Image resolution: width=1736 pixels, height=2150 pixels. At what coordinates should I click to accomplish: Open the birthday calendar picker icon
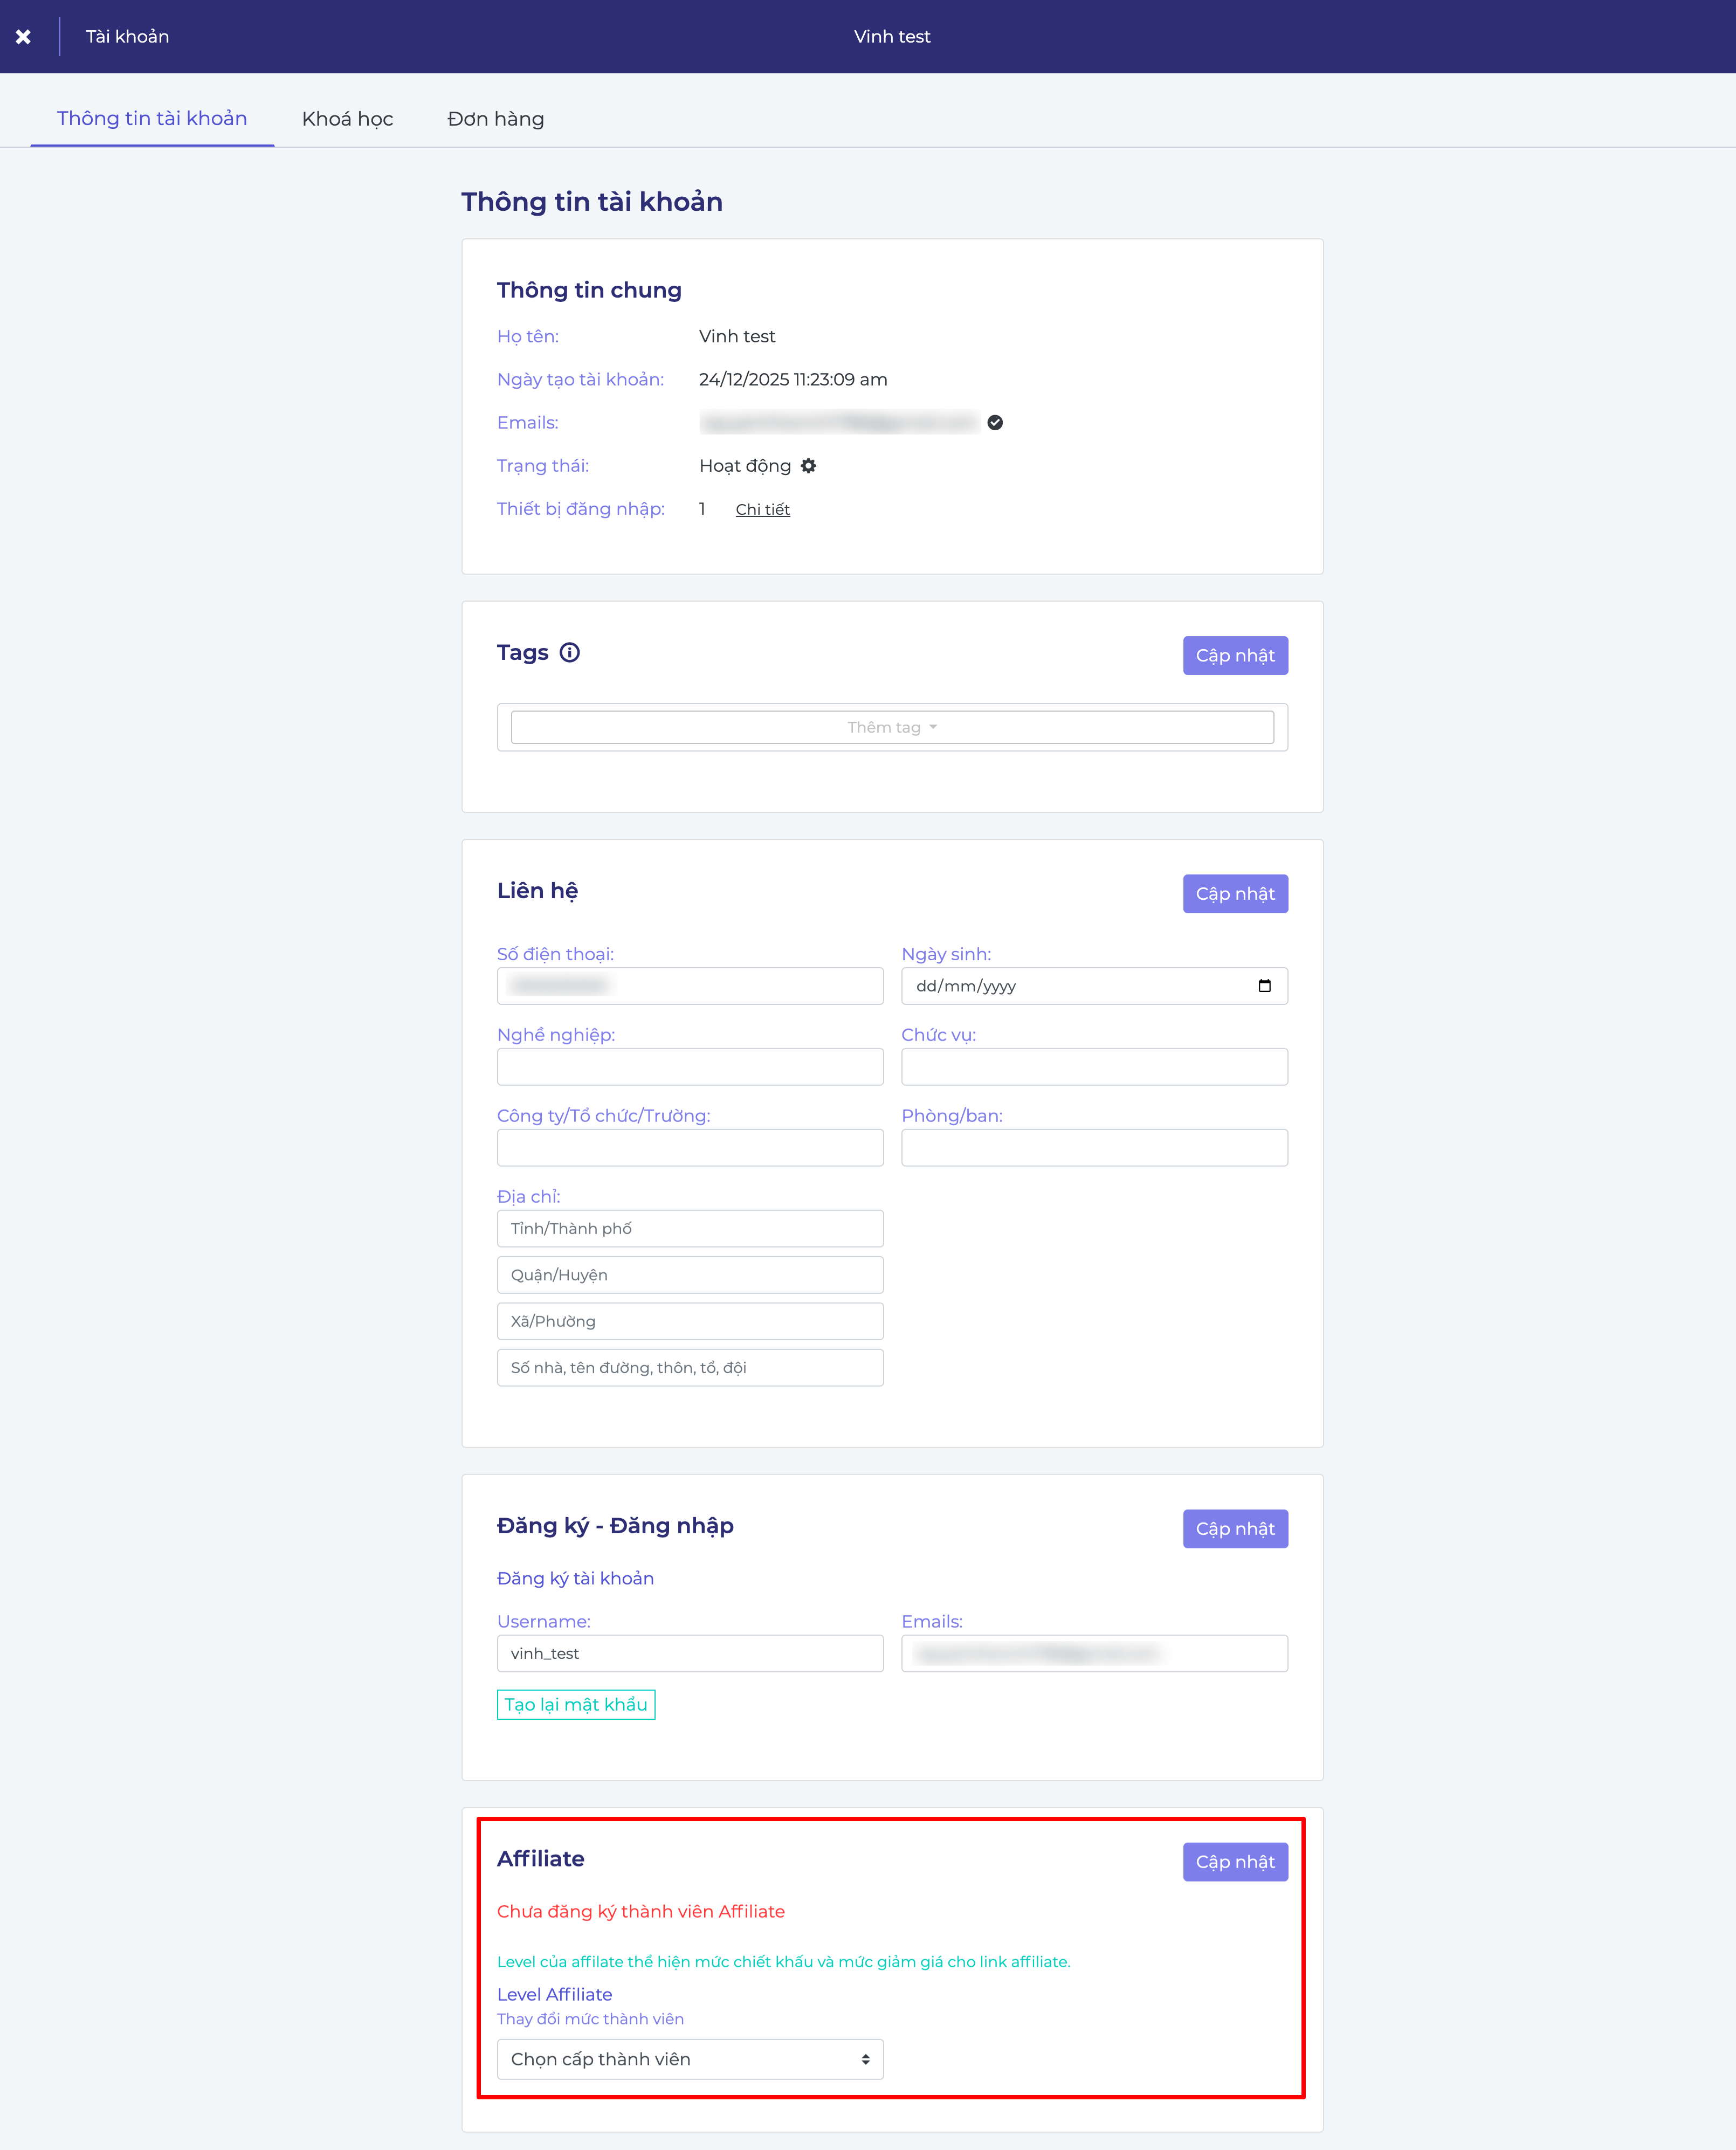coord(1264,986)
